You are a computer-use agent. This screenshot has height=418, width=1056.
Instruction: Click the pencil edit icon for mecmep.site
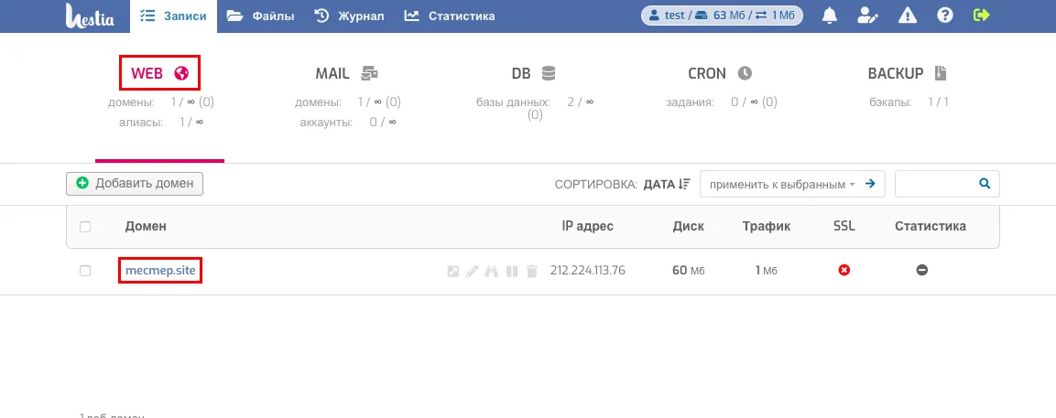[x=472, y=272]
